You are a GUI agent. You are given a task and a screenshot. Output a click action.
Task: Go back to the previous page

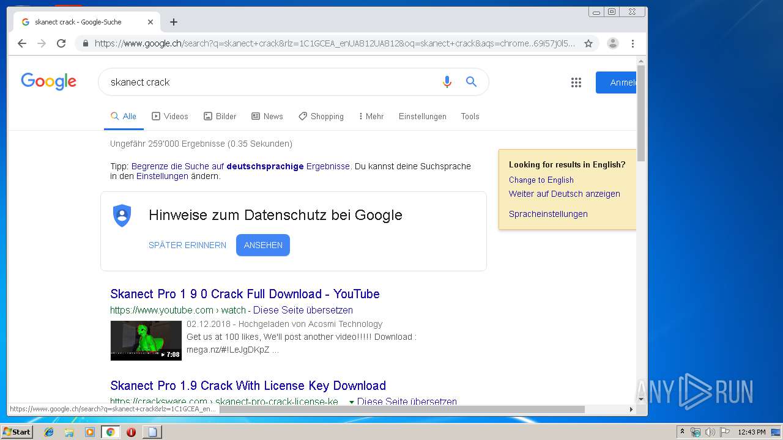22,43
